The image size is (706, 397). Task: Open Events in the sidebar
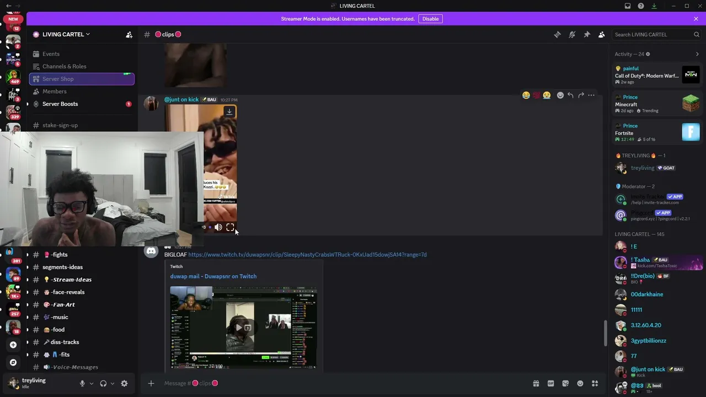click(81, 54)
